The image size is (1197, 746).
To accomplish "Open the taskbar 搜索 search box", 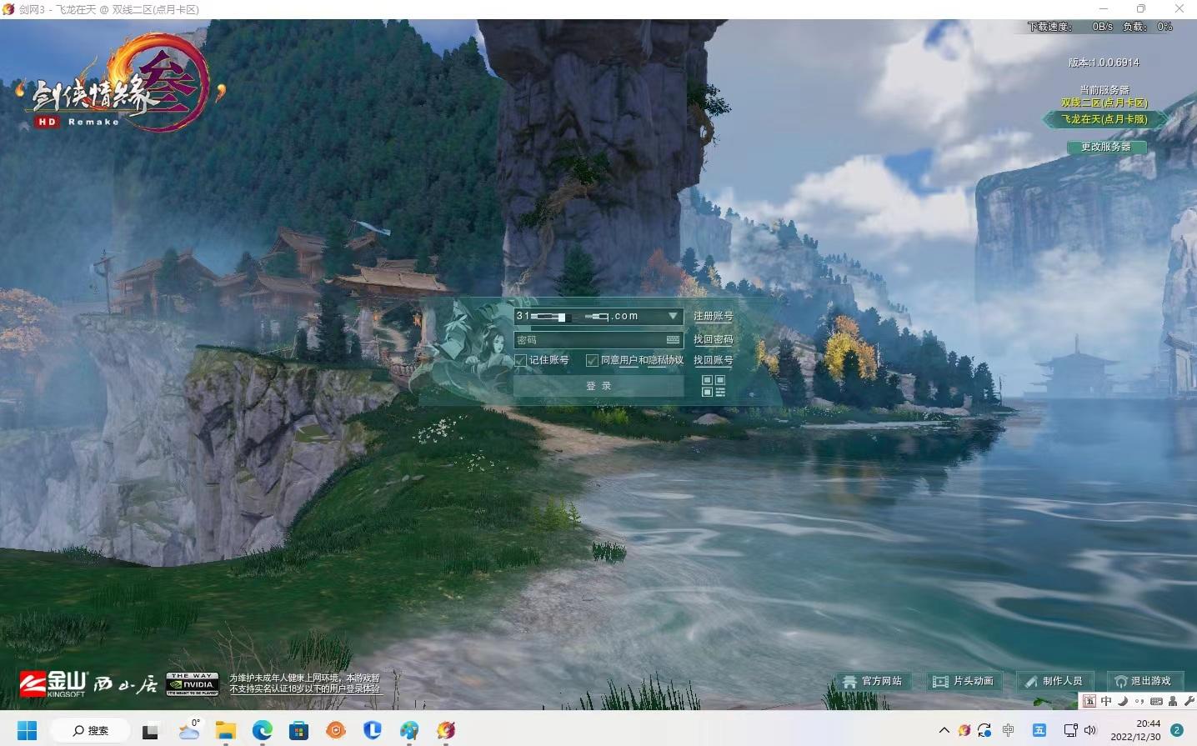I will (90, 731).
